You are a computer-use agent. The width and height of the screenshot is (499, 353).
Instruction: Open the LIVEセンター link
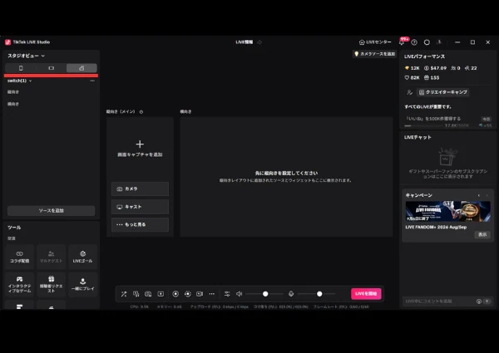click(375, 42)
